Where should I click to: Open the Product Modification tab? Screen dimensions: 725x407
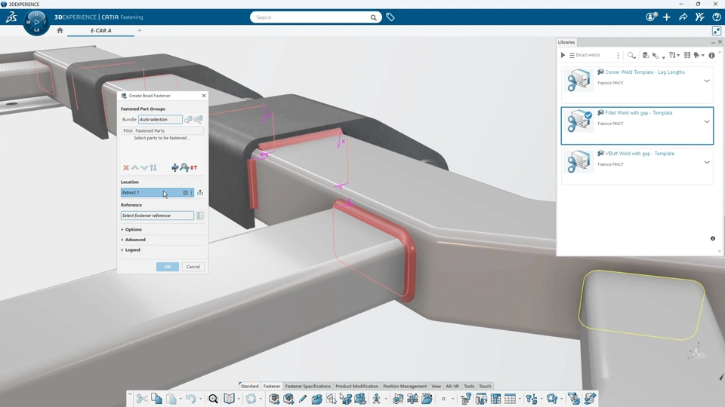pos(356,386)
